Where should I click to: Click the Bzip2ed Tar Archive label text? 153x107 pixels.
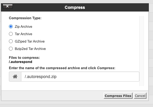(x=30, y=49)
